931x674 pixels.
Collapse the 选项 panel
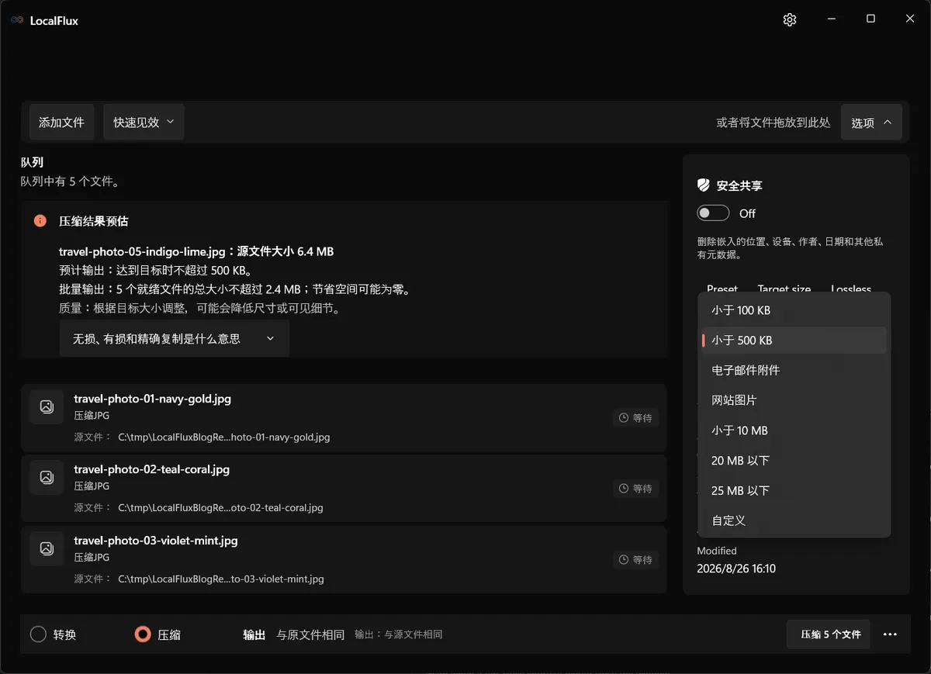(x=871, y=122)
